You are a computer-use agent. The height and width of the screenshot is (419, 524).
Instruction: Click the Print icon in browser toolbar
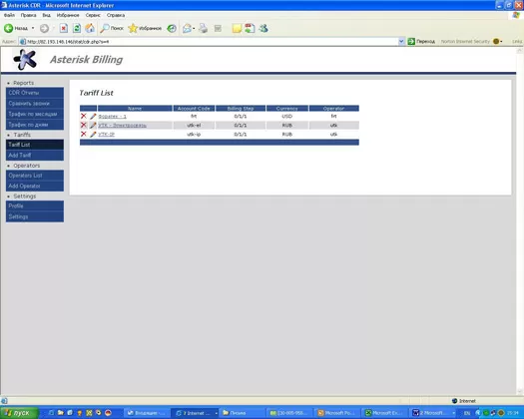pos(204,28)
